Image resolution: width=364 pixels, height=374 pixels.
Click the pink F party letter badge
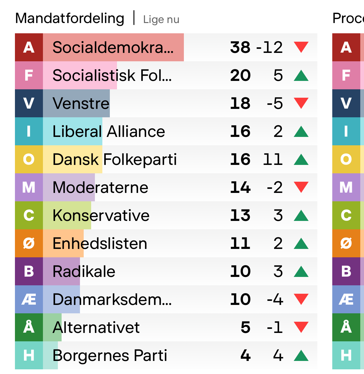click(29, 75)
